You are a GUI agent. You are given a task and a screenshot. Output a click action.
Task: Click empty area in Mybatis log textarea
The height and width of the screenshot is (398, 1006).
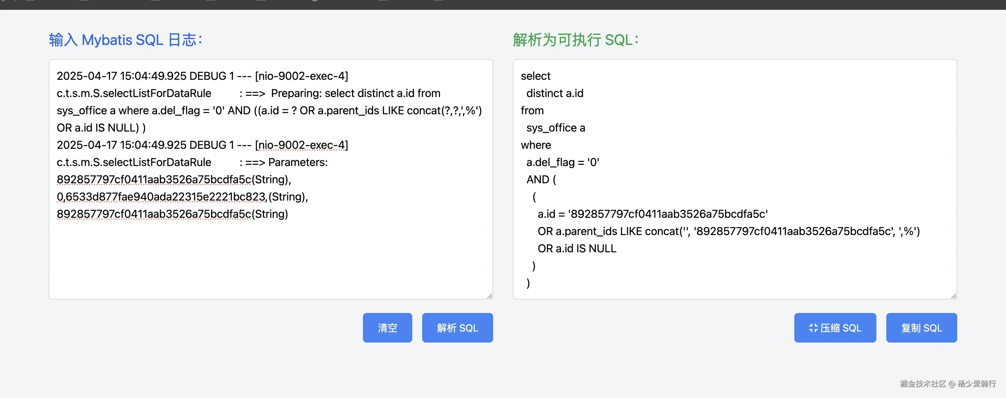click(269, 257)
